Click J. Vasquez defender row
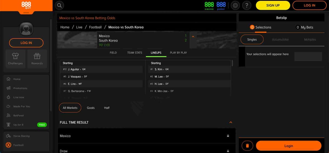329x153 pixels. [101, 76]
